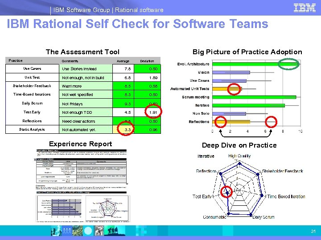321x240 pixels.
Task: Click 'Big Picture of Practice Adoption' heading
Action: click(247, 52)
